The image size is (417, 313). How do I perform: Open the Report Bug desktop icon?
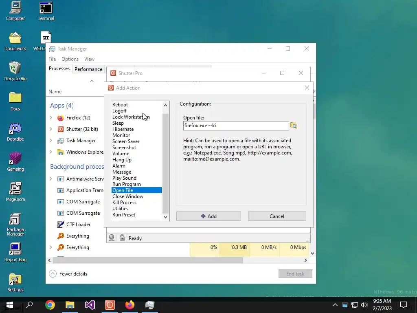15,252
